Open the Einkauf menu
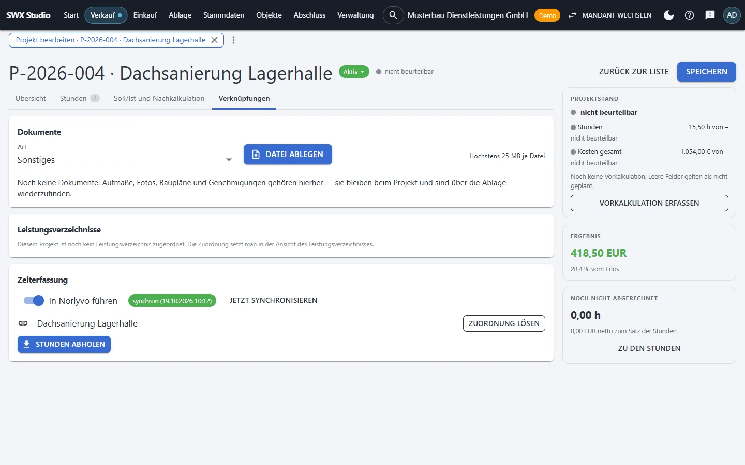The image size is (745, 465). pyautogui.click(x=145, y=15)
